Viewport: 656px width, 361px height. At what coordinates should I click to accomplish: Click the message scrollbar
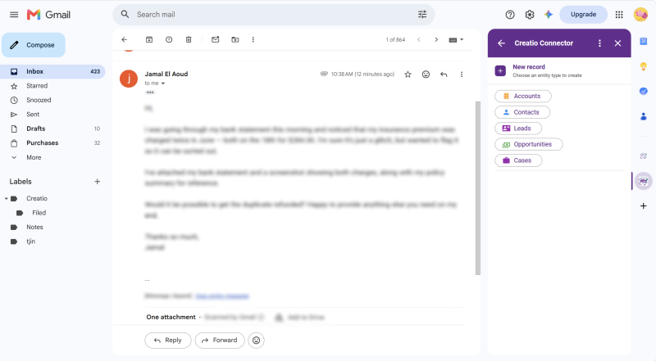click(478, 188)
